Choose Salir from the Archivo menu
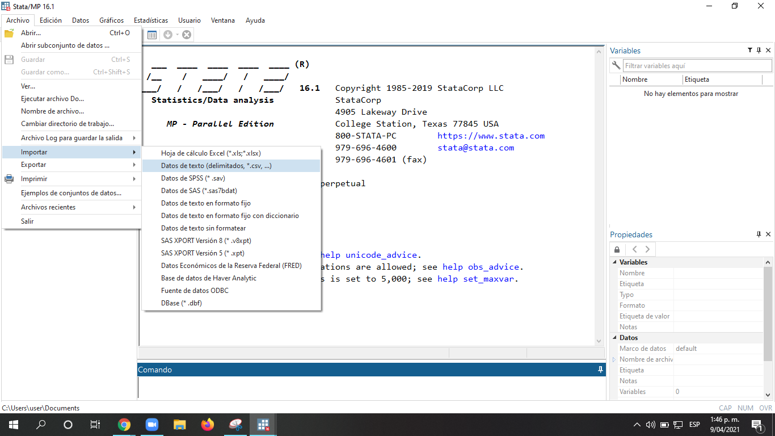Viewport: 775px width, 436px height. click(71, 221)
